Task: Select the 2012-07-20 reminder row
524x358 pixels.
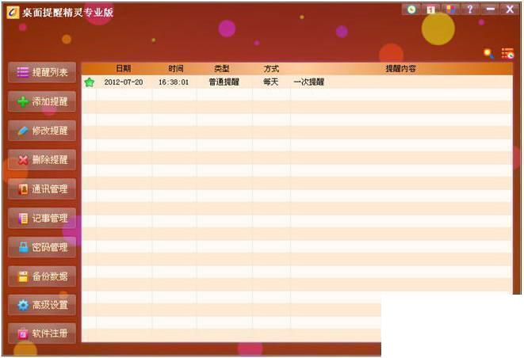Action: click(x=296, y=82)
